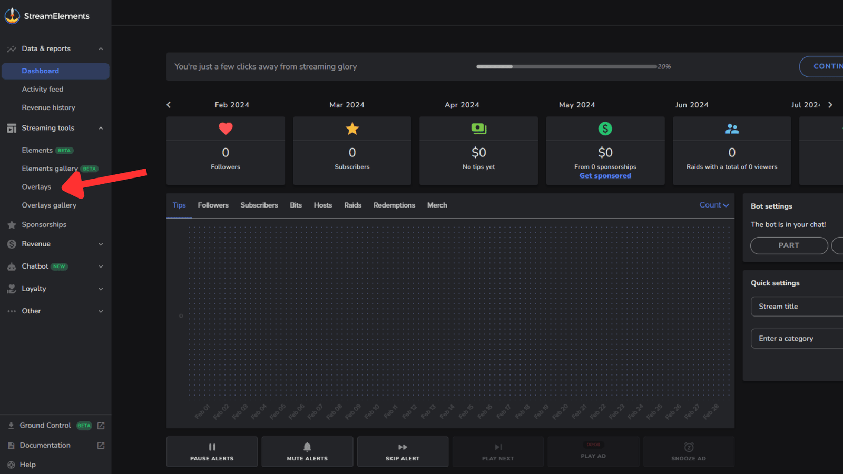Click the Revenue dollar icon in sidebar
The width and height of the screenshot is (843, 474).
coord(12,244)
